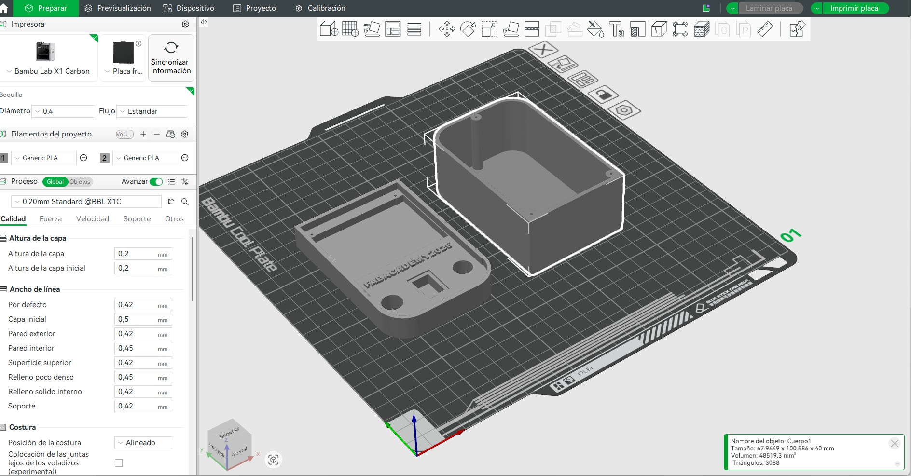Select the Brim ears tool

[680, 29]
